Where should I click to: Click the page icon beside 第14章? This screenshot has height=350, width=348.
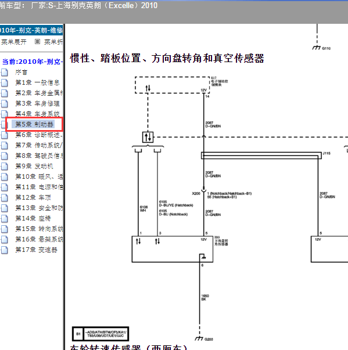[x=4, y=218]
